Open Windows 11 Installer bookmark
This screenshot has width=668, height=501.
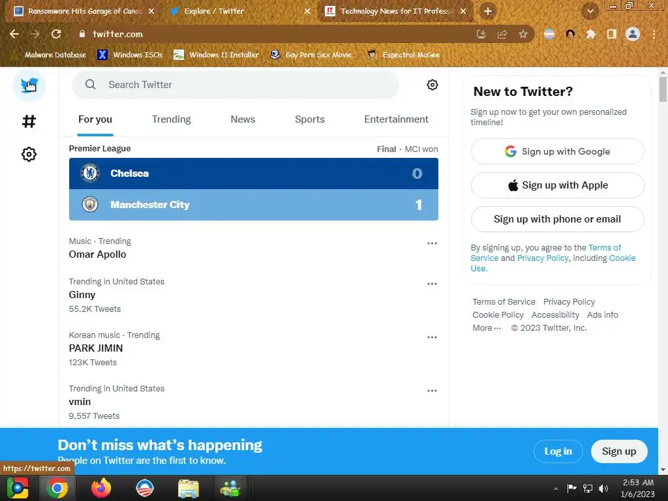click(x=217, y=55)
